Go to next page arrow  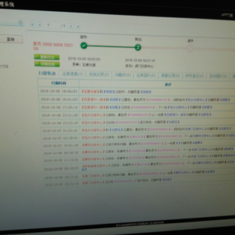[x=71, y=26]
